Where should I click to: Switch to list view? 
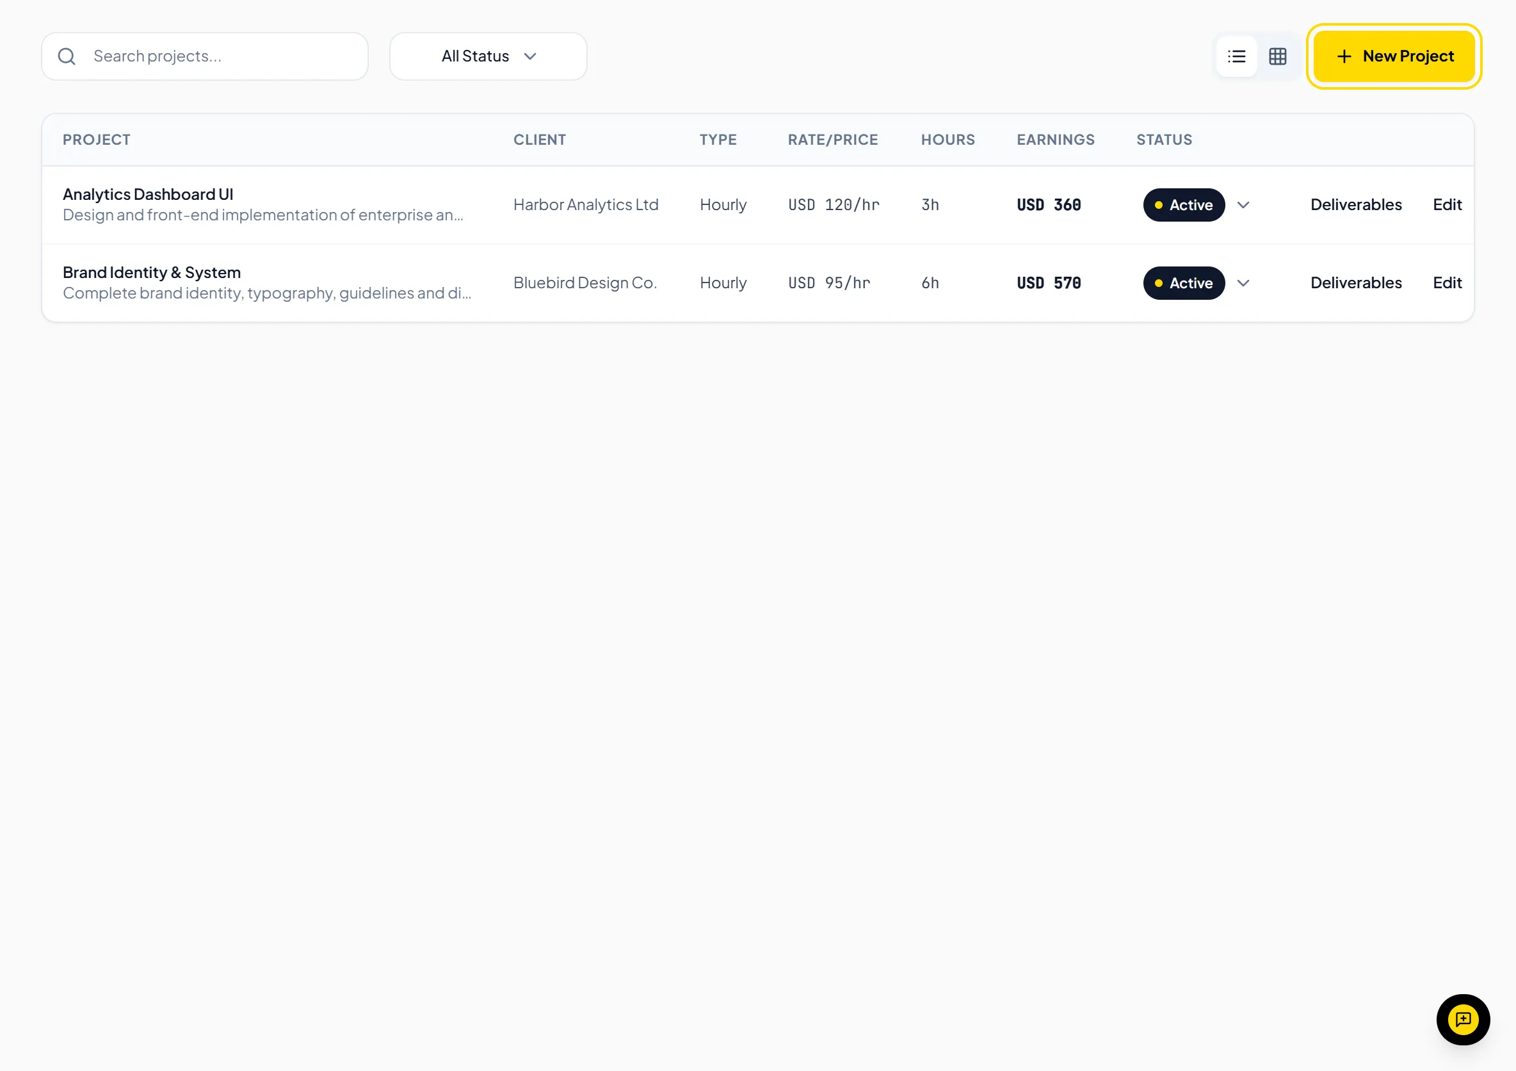tap(1236, 56)
